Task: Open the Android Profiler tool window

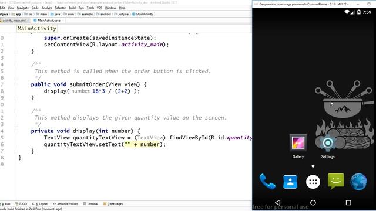Action: [65, 204]
